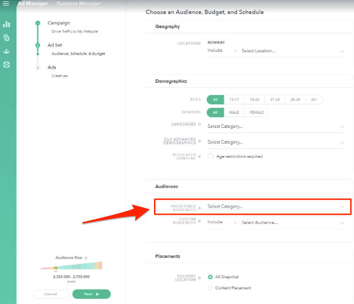Switch to the Business Manager tab

pyautogui.click(x=78, y=4)
